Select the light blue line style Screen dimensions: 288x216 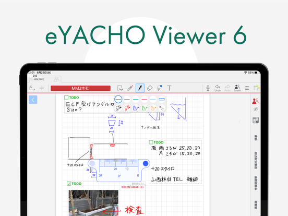[153, 99]
